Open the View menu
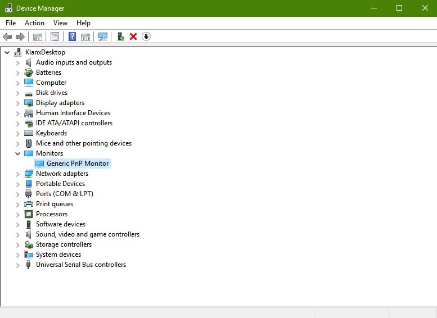 point(61,23)
